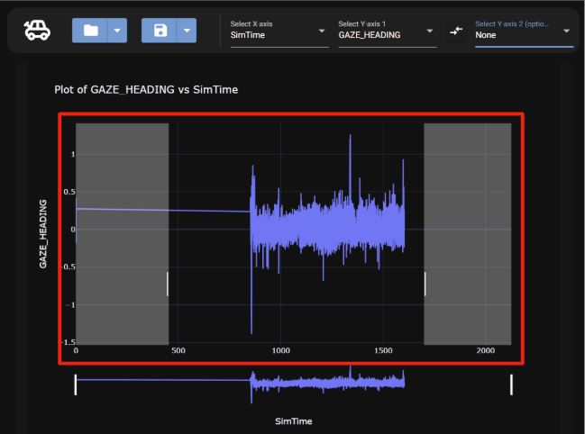Click the right range handle in the plot
The image size is (585, 434).
pos(425,284)
